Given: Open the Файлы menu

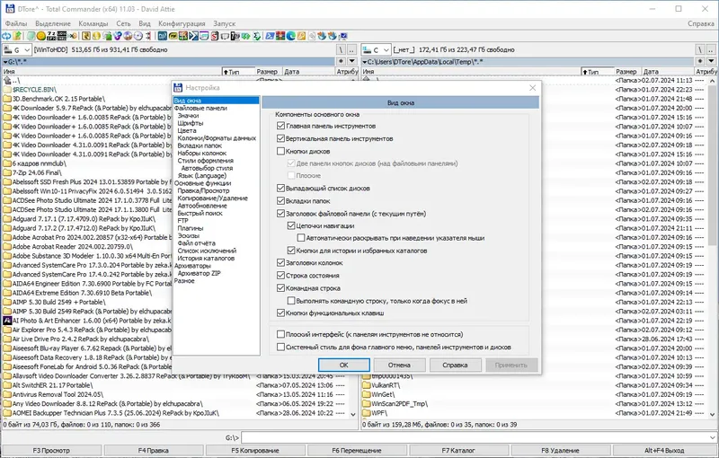Looking at the screenshot, I should (16, 23).
